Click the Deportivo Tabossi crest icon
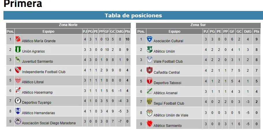Image resolution: width=263 pixels, height=135 pixels. pos(149,81)
